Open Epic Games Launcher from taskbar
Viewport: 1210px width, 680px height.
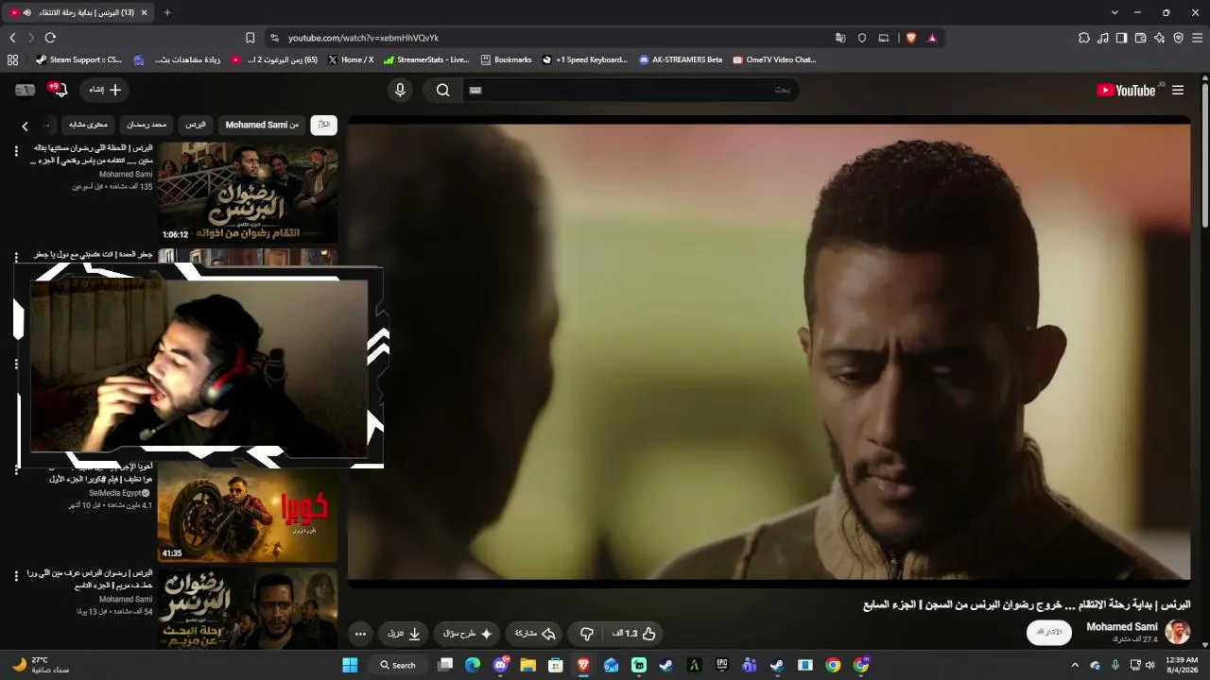[722, 665]
